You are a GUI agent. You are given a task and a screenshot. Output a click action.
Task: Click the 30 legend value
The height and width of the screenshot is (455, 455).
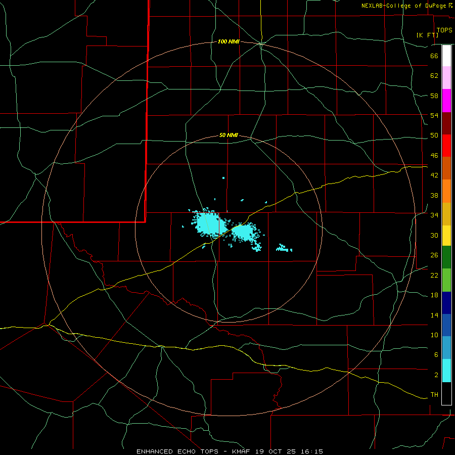[x=434, y=235]
